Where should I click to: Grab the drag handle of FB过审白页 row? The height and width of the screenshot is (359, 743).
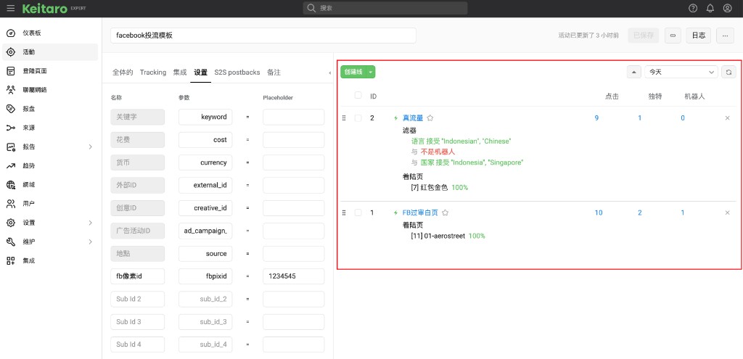pyautogui.click(x=344, y=212)
